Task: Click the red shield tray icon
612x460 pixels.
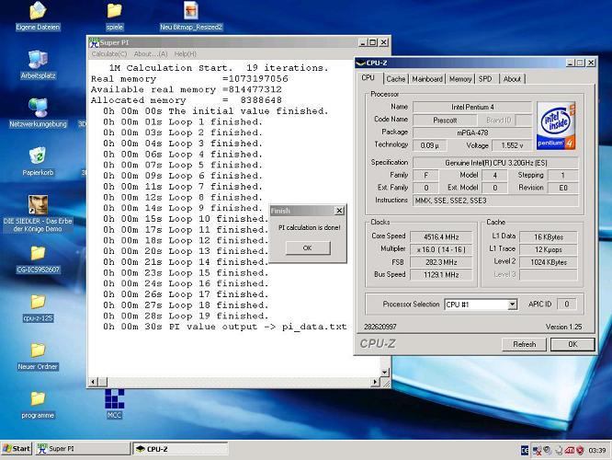Action: click(x=581, y=451)
